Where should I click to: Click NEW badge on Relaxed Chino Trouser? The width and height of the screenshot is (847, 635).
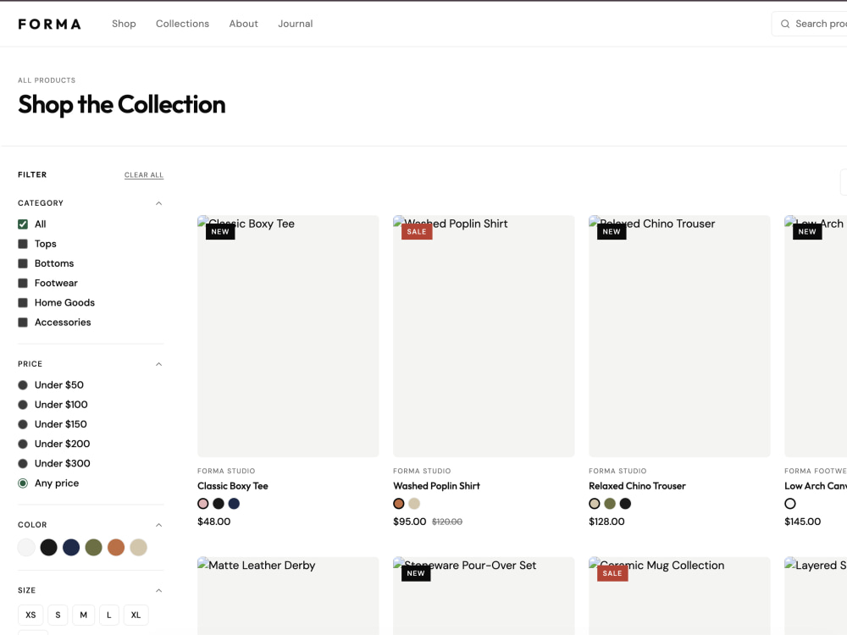point(612,232)
